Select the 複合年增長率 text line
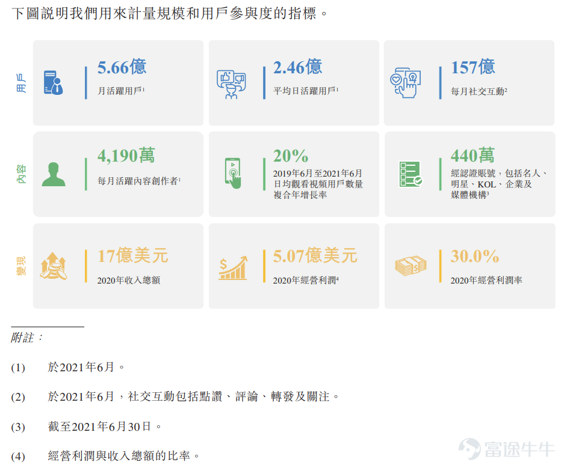 point(300,195)
